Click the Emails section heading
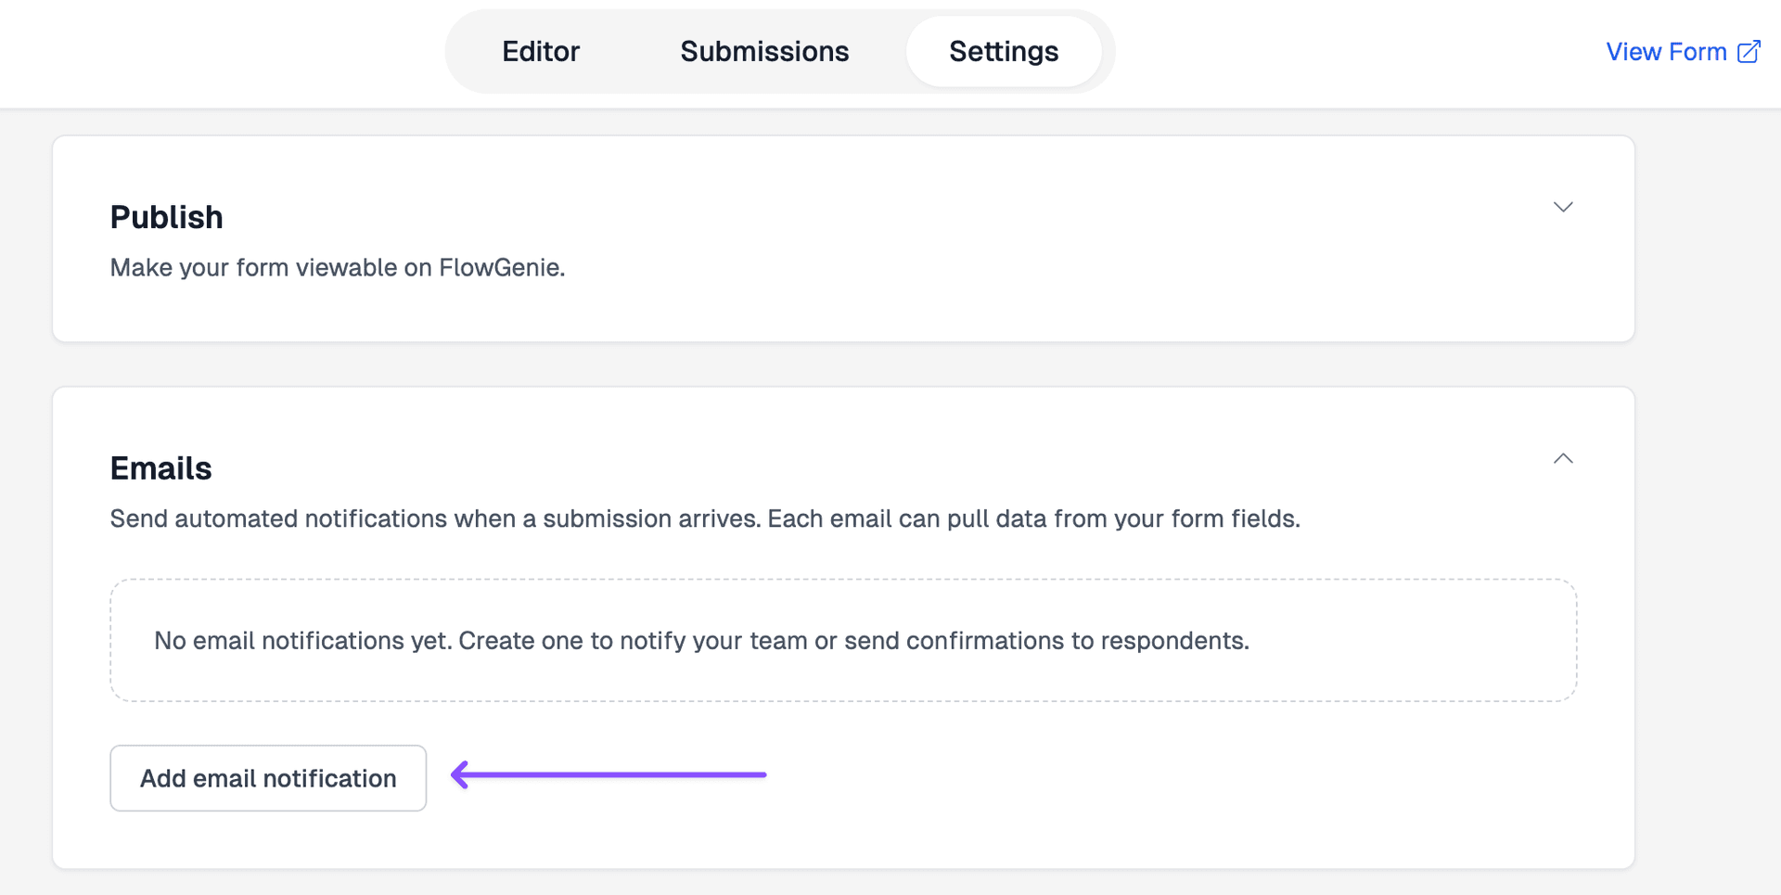 click(160, 467)
